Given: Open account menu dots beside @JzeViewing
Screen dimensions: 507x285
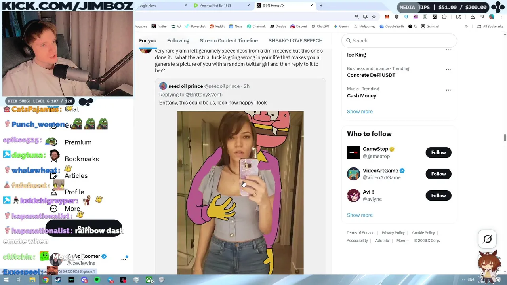Looking at the screenshot, I should click(x=124, y=259).
